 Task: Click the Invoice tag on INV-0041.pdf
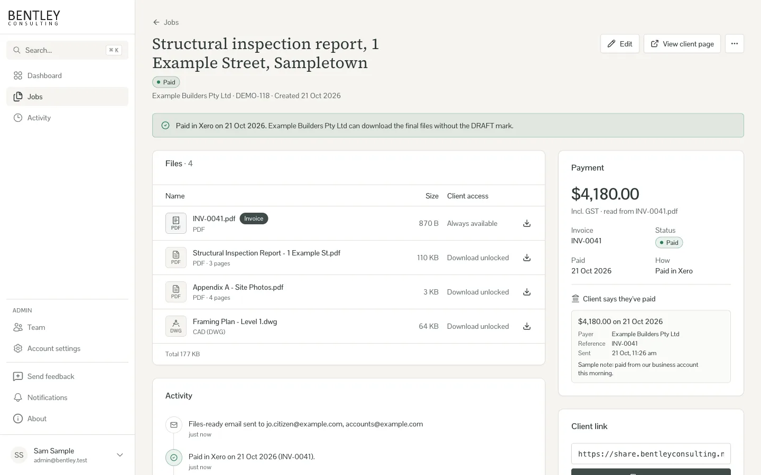254,218
